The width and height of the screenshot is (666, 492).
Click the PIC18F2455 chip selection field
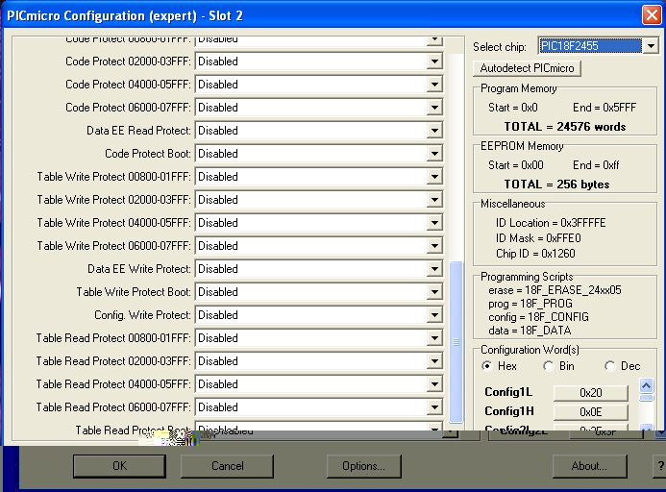[590, 46]
